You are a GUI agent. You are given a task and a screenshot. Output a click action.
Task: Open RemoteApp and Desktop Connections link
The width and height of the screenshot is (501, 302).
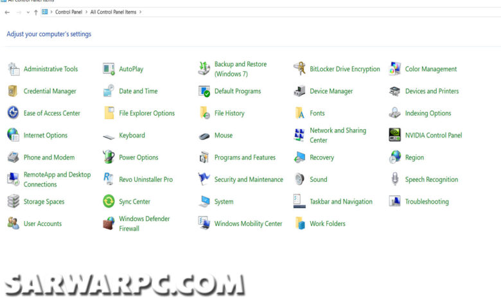click(x=57, y=179)
